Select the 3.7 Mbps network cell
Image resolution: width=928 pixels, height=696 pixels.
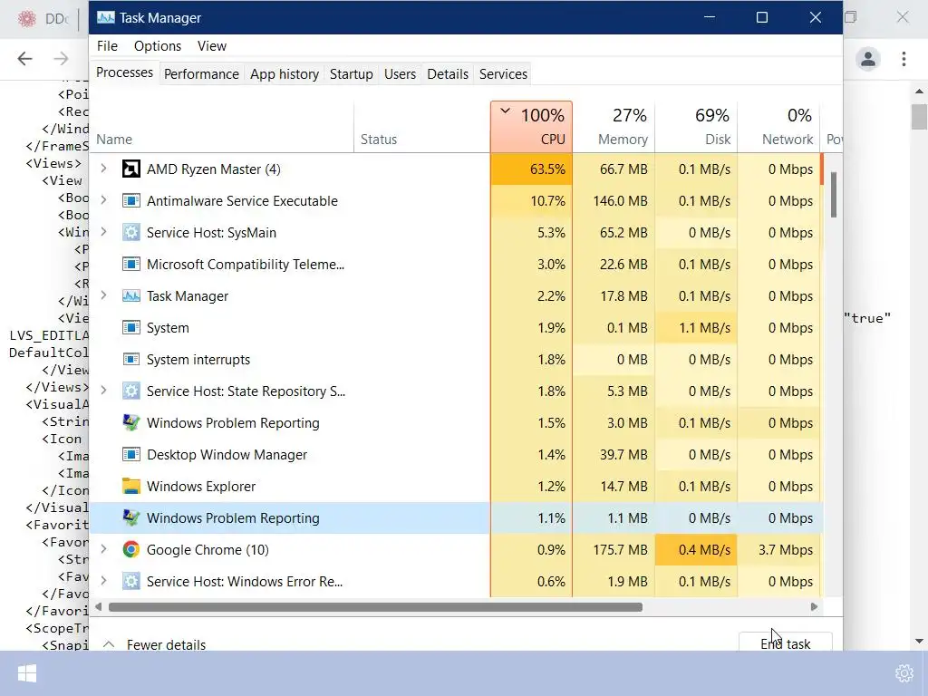778,550
